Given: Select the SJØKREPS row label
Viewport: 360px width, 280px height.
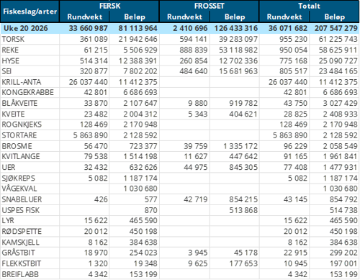Looking at the screenshot, I should tap(18, 178).
